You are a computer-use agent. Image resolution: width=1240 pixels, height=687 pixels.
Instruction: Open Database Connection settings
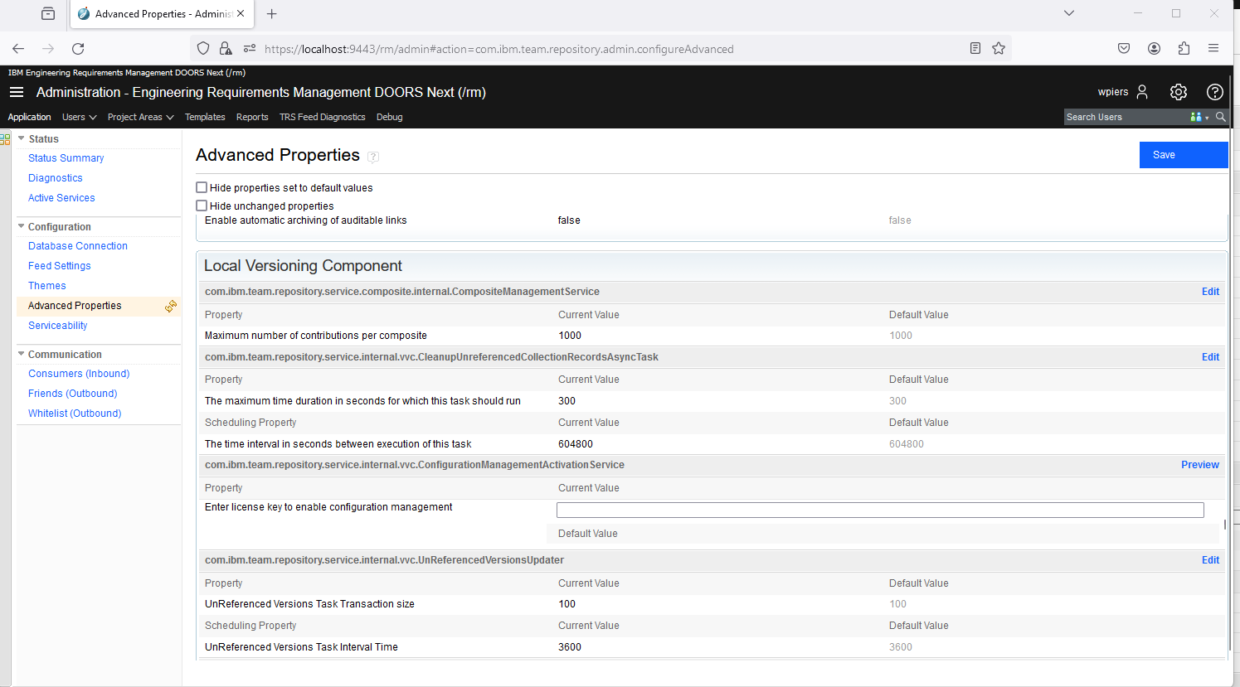[78, 246]
